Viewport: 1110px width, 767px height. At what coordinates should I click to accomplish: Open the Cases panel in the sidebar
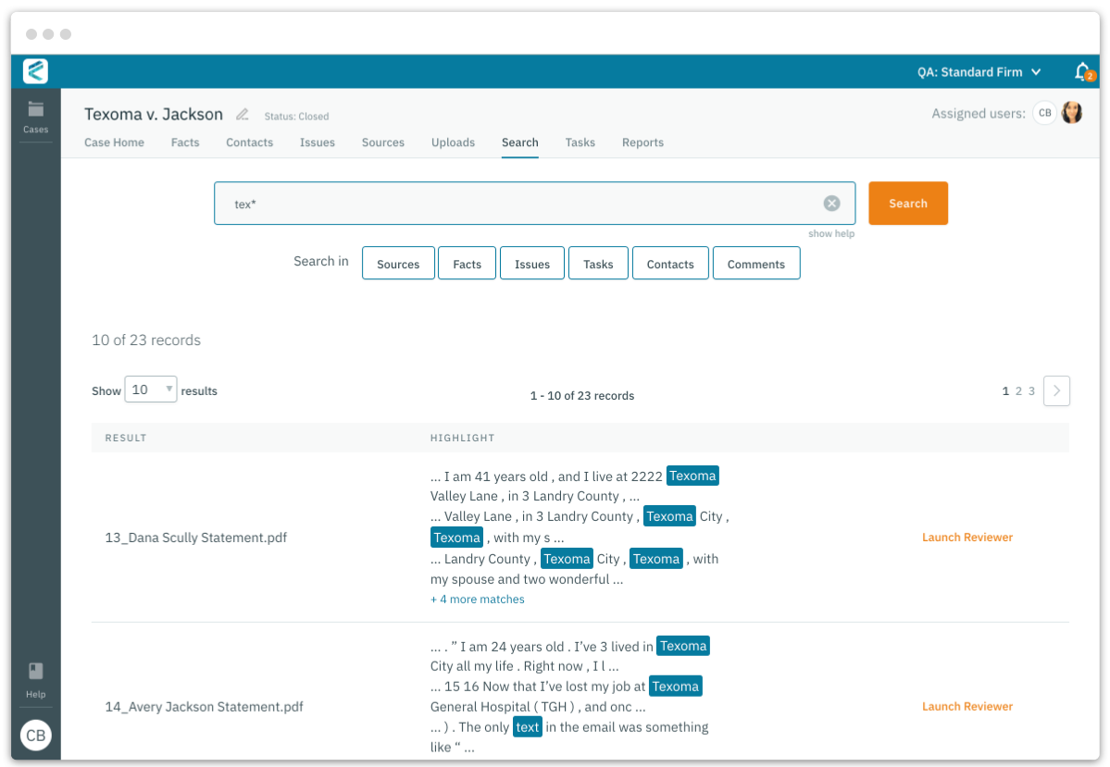[x=35, y=118]
